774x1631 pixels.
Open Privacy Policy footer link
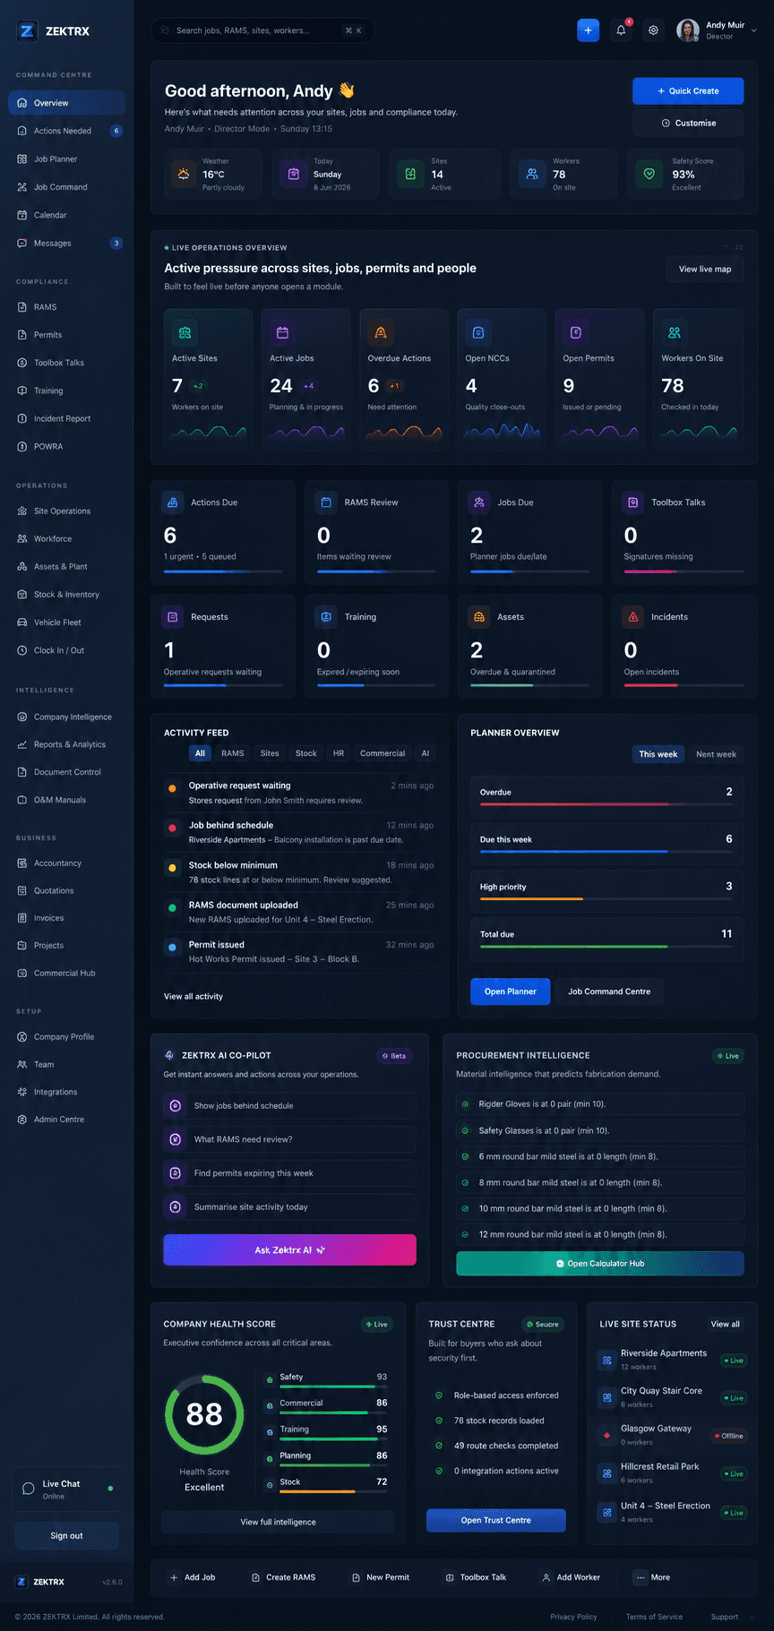click(573, 1617)
